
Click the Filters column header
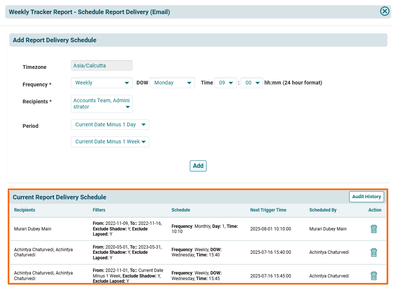99,210
